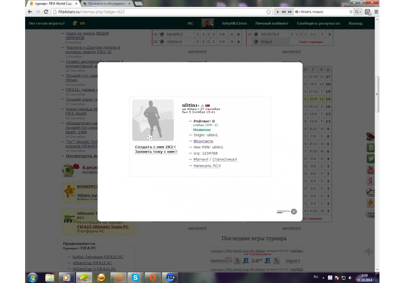
Task: Click the Vladren player link in the table
Action: (x=174, y=42)
